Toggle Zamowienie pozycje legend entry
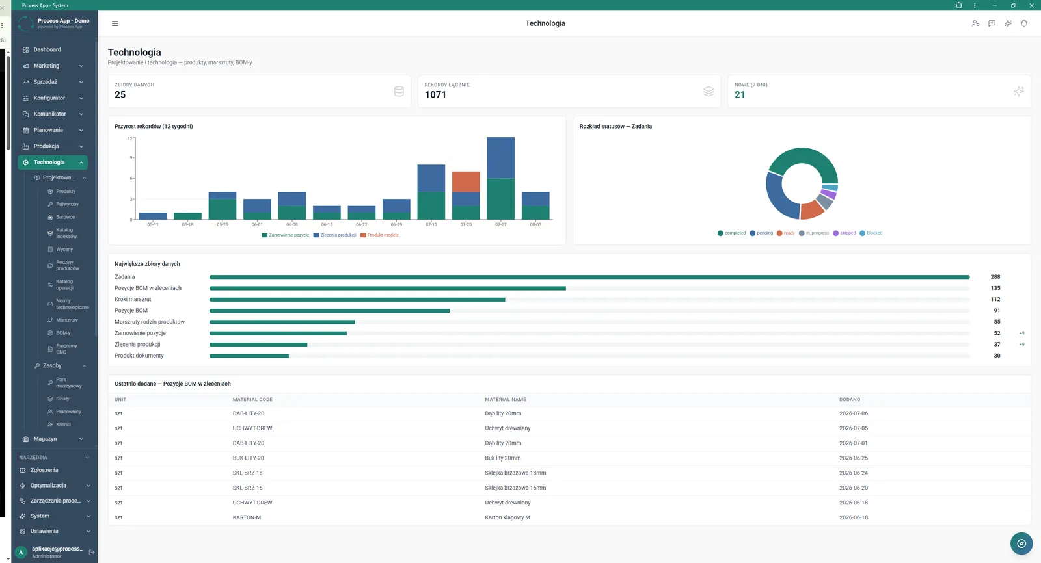This screenshot has height=563, width=1041. coord(286,235)
